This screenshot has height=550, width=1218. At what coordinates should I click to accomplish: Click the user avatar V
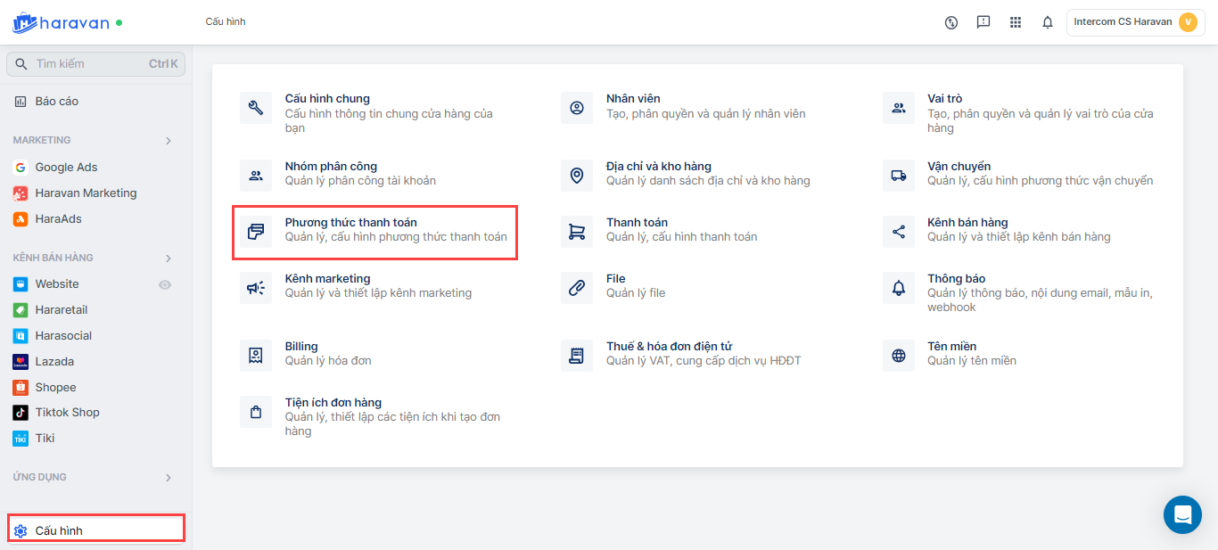tap(1188, 22)
